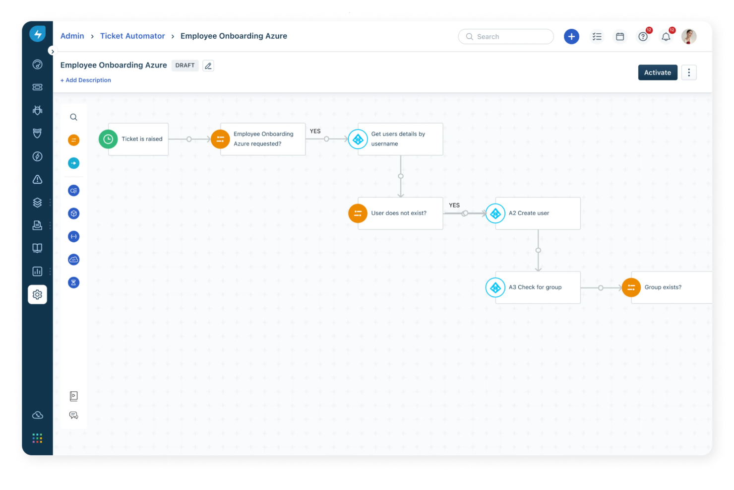The width and height of the screenshot is (734, 490).
Task: Click Add Description link
Action: coord(85,80)
